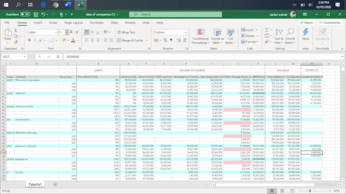
Task: Toggle Wrap Text
Action: (126, 33)
